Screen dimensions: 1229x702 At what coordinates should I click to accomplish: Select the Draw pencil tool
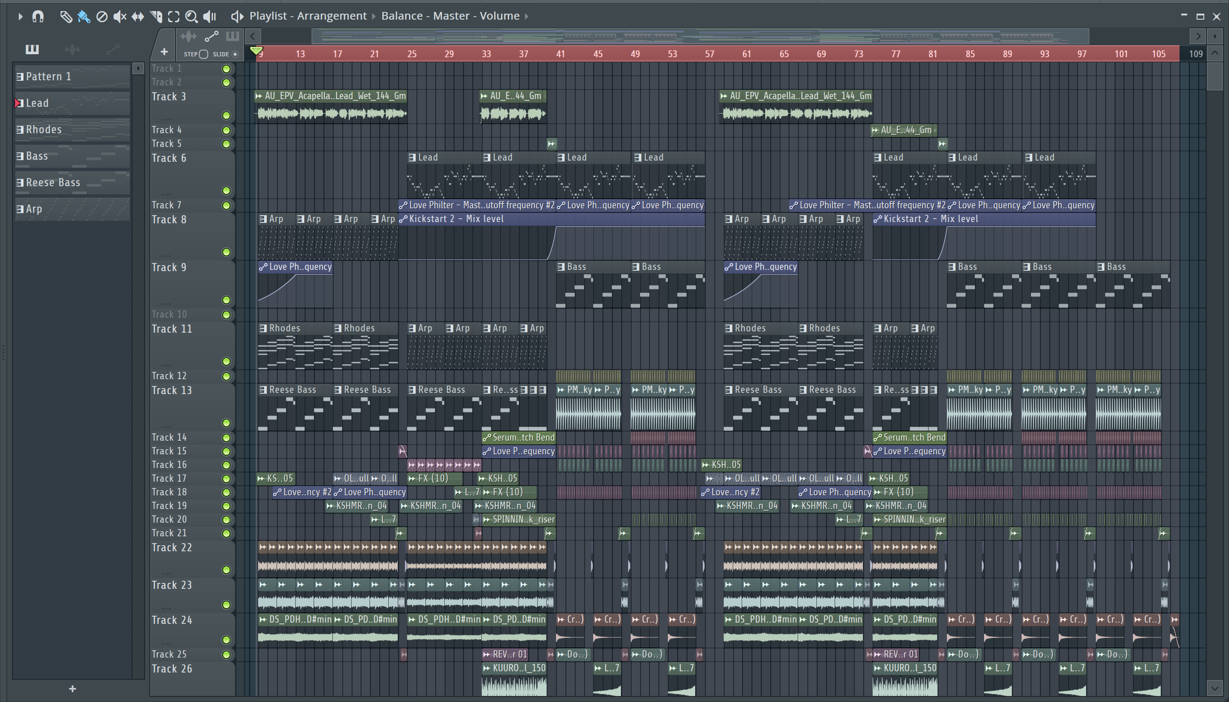coord(66,16)
